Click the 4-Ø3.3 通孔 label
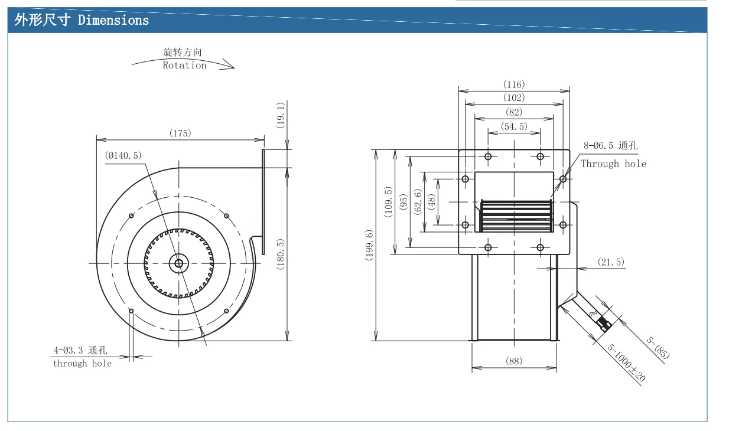The image size is (729, 431). click(80, 351)
